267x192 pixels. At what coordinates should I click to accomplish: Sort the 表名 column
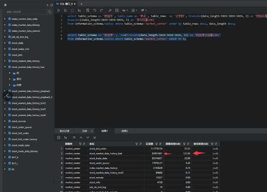point(140,144)
